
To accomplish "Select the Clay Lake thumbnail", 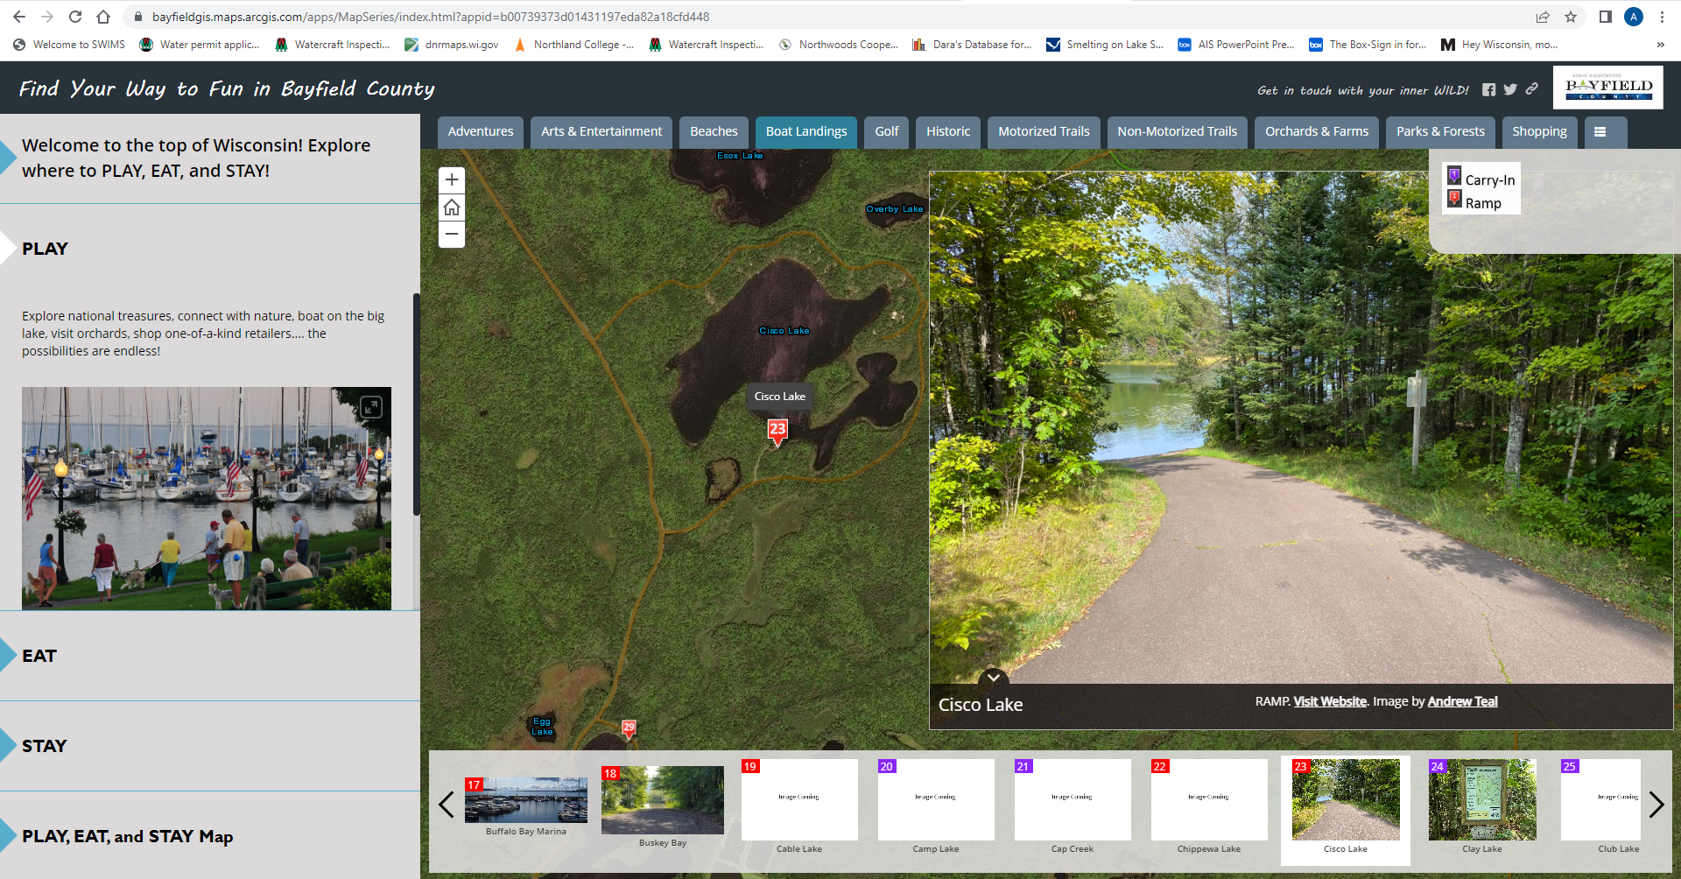I will (x=1482, y=806).
